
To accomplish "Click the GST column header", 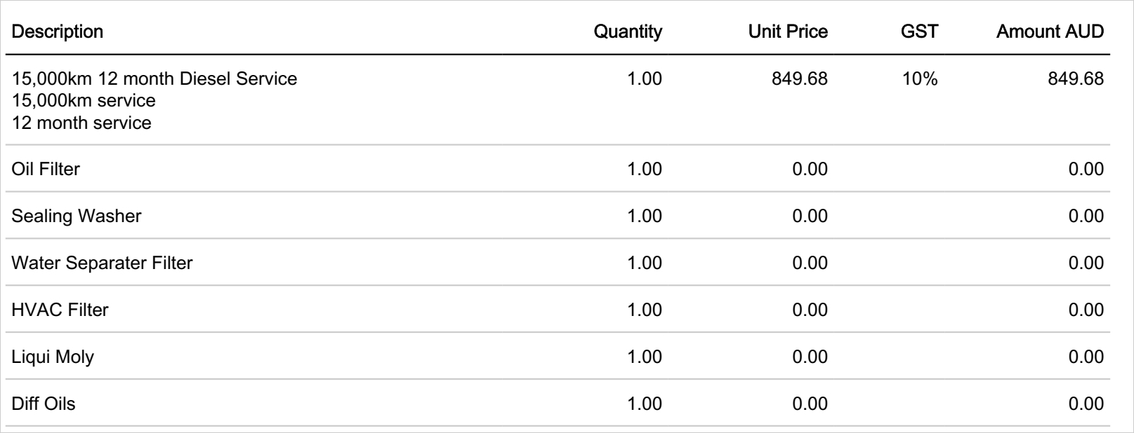I will tap(918, 32).
